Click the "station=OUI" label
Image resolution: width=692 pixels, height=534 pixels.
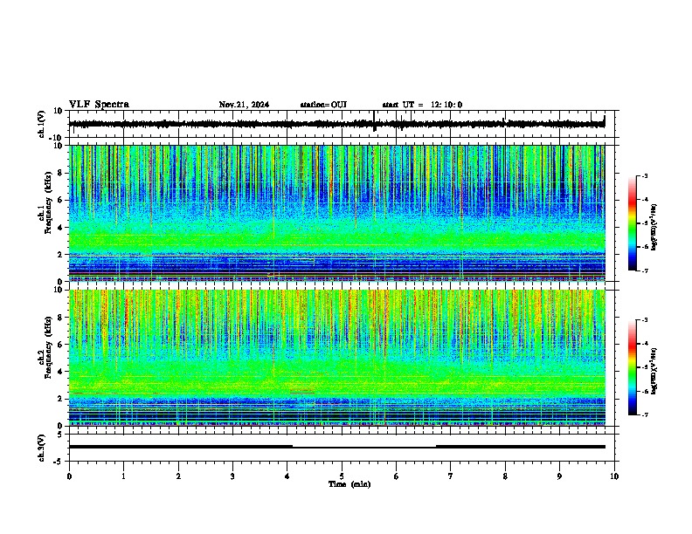click(x=323, y=105)
